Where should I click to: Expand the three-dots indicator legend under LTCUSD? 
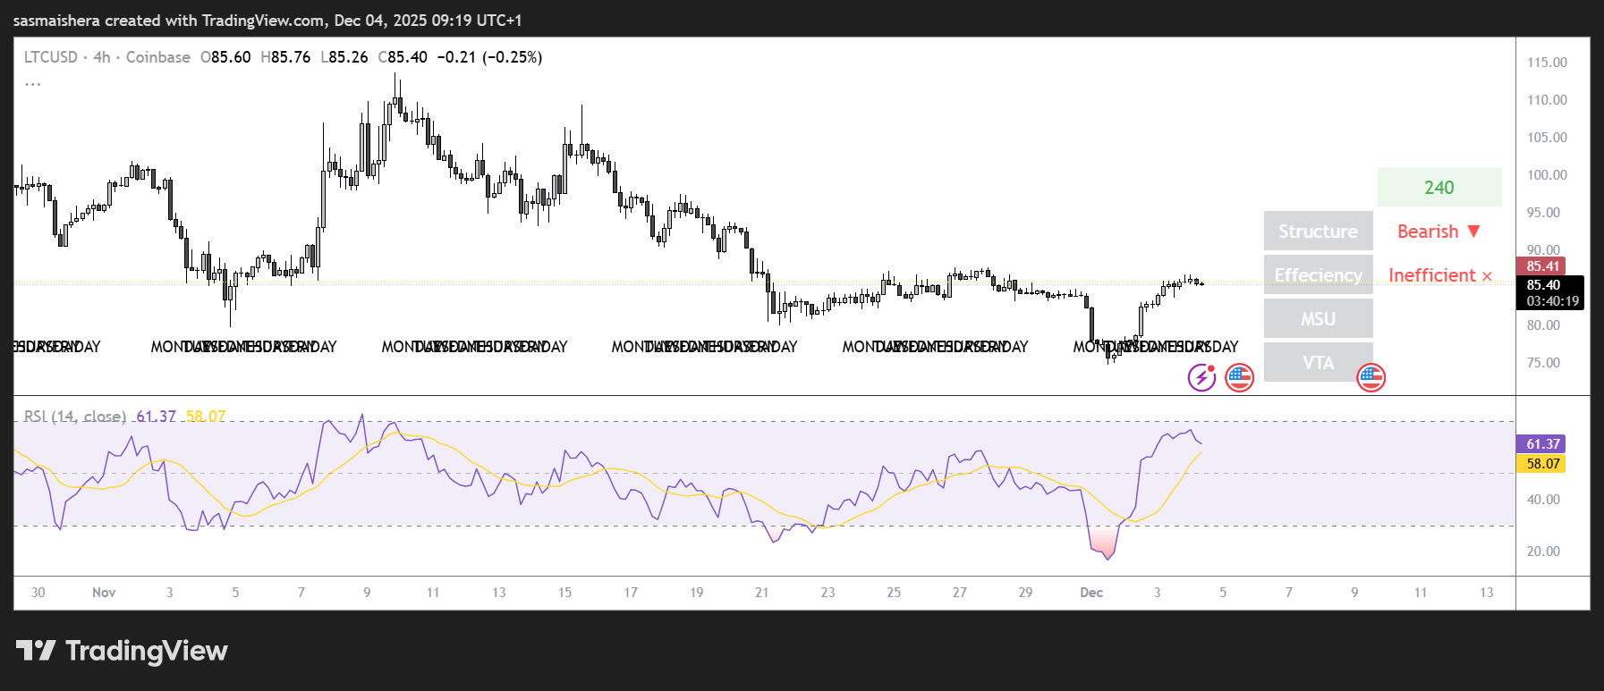33,83
